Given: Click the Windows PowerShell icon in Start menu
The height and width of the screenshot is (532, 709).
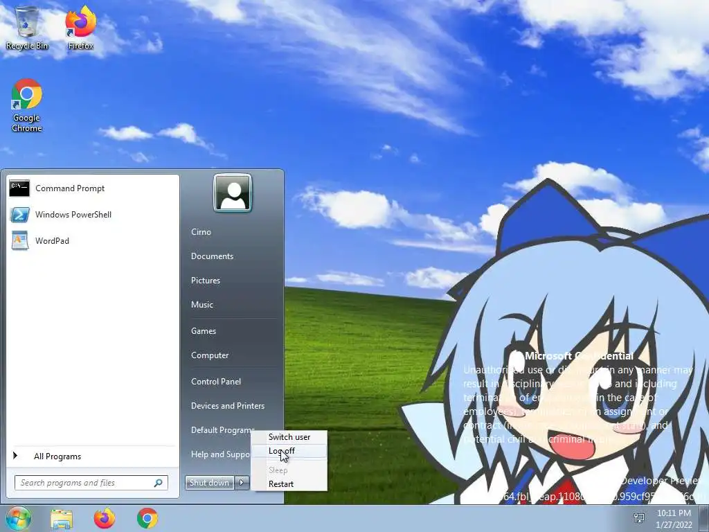Looking at the screenshot, I should tap(19, 215).
